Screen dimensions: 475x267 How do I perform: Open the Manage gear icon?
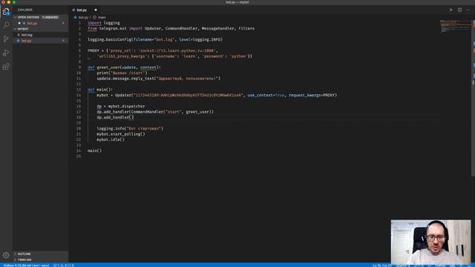6,255
